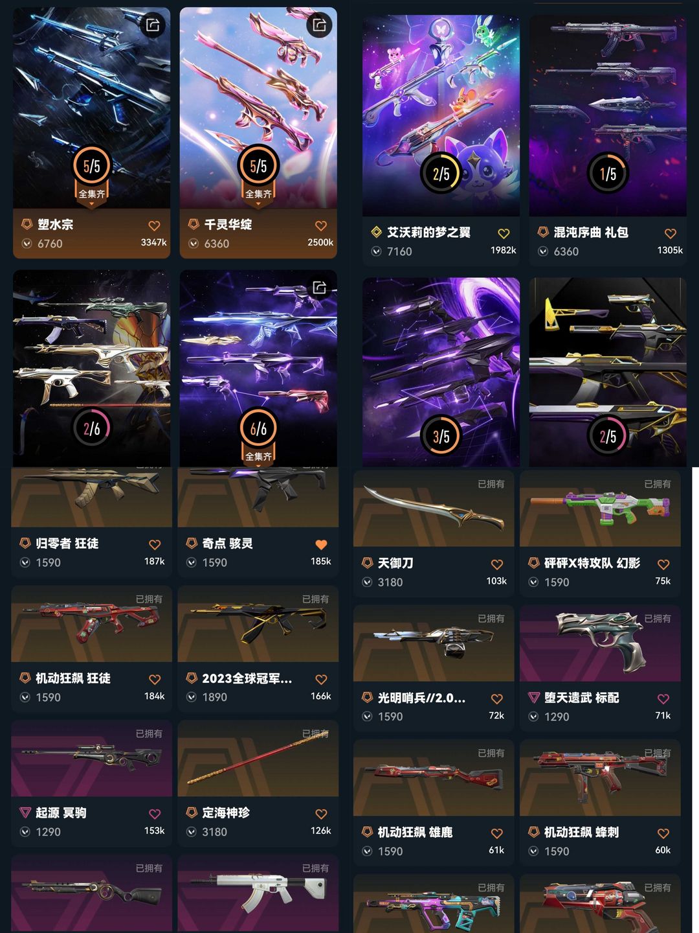Expand 全集齐 badge beneath 6/6 progress ring
This screenshot has height=933, width=699.
click(x=258, y=457)
